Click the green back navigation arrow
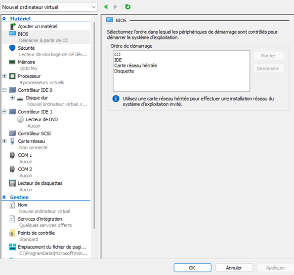This screenshot has width=294, height=275. 106,7
